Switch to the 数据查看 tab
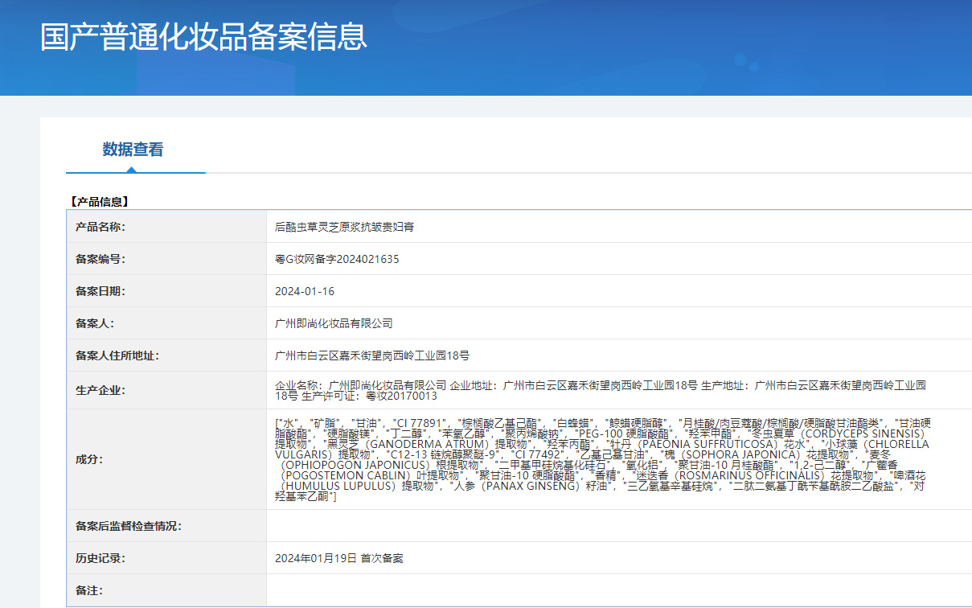 pyautogui.click(x=133, y=150)
